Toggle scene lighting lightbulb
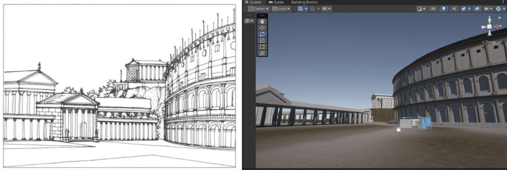This screenshot has width=507, height=170. [443, 9]
